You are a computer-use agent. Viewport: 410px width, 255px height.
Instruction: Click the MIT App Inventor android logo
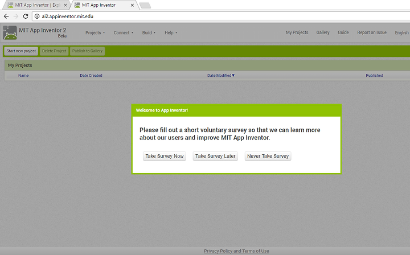tap(10, 32)
